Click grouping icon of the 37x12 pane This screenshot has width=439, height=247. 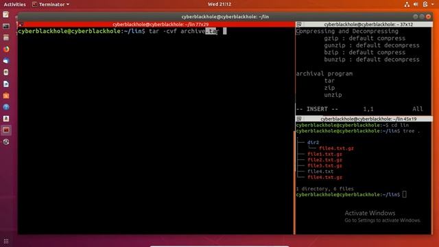[x=299, y=25]
